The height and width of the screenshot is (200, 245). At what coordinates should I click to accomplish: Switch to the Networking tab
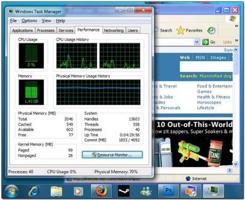point(114,30)
